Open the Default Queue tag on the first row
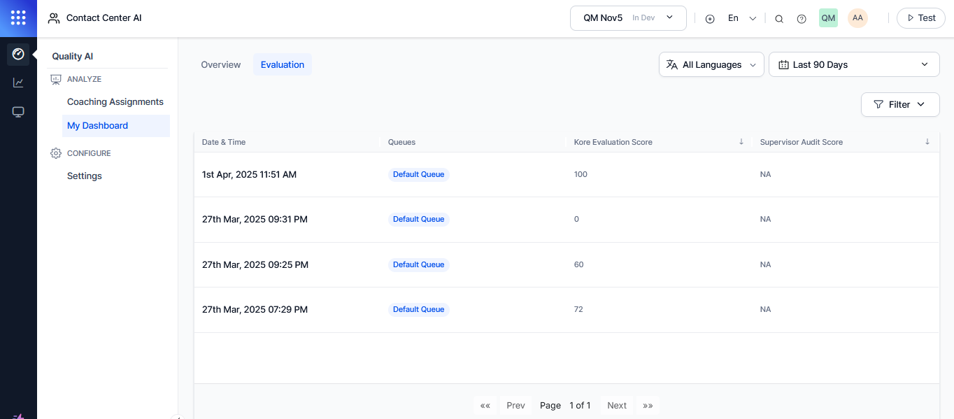Screen dimensions: 954x419 [418, 174]
